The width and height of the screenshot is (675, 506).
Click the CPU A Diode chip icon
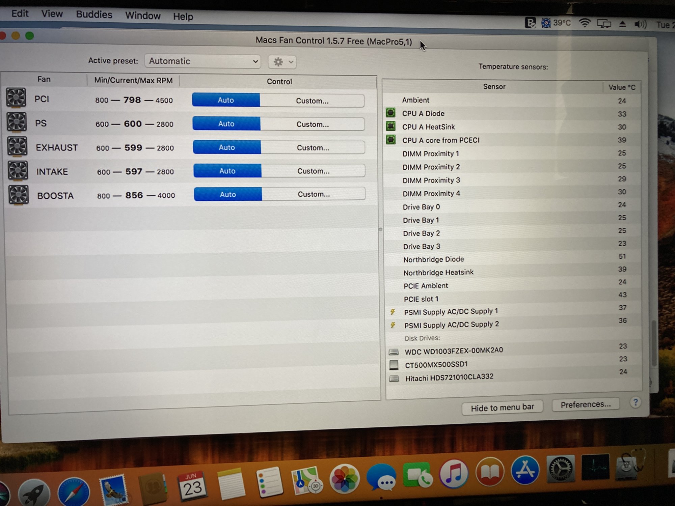[x=390, y=113]
